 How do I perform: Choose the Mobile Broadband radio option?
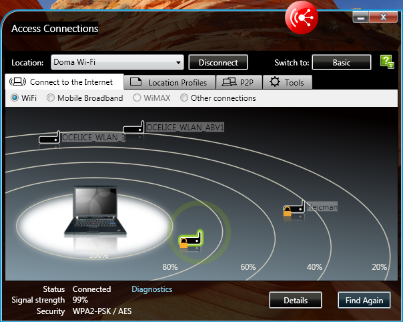[x=51, y=98]
